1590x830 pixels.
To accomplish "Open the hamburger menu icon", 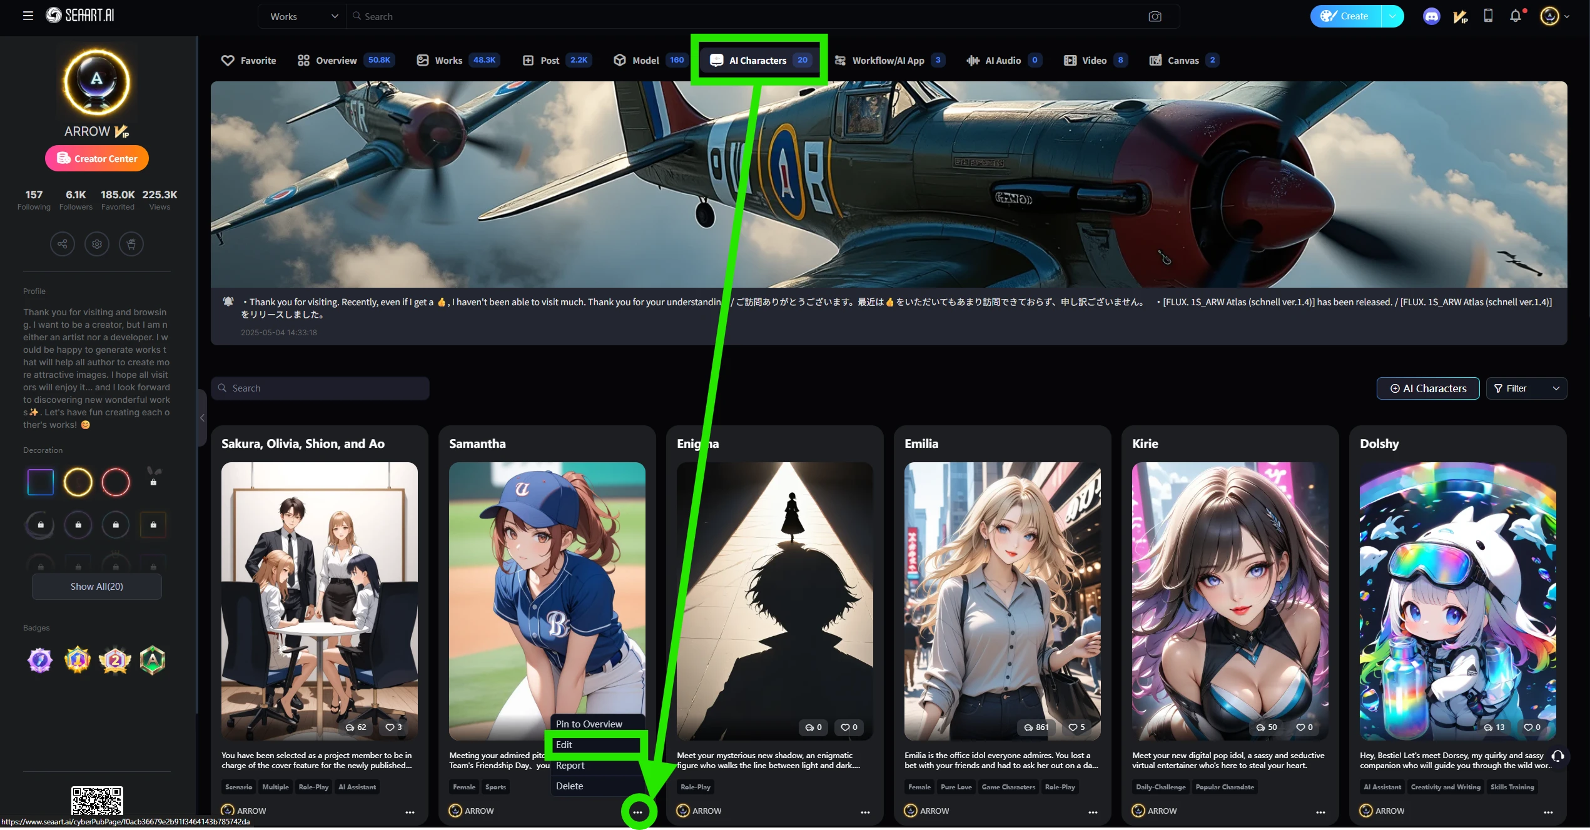I will [28, 16].
